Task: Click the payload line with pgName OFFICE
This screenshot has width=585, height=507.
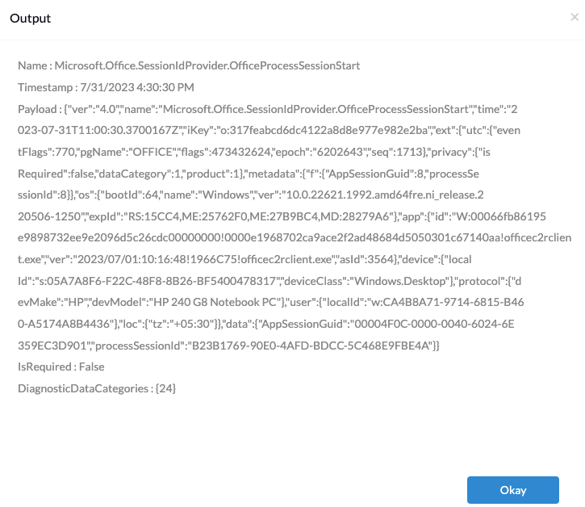Action: (x=254, y=152)
